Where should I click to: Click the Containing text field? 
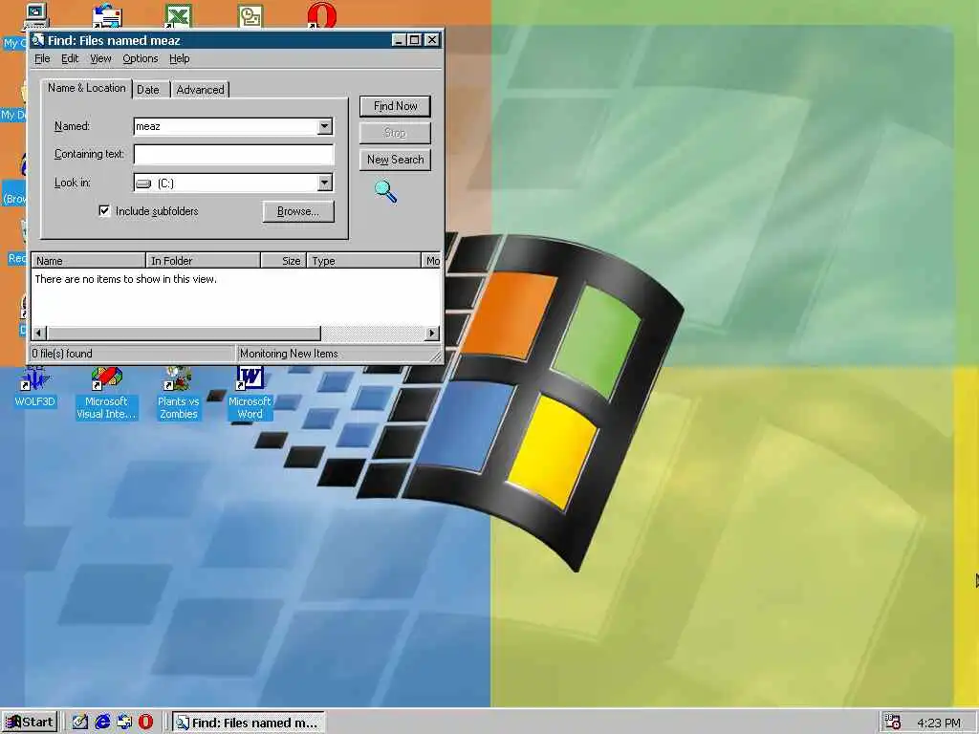[233, 154]
